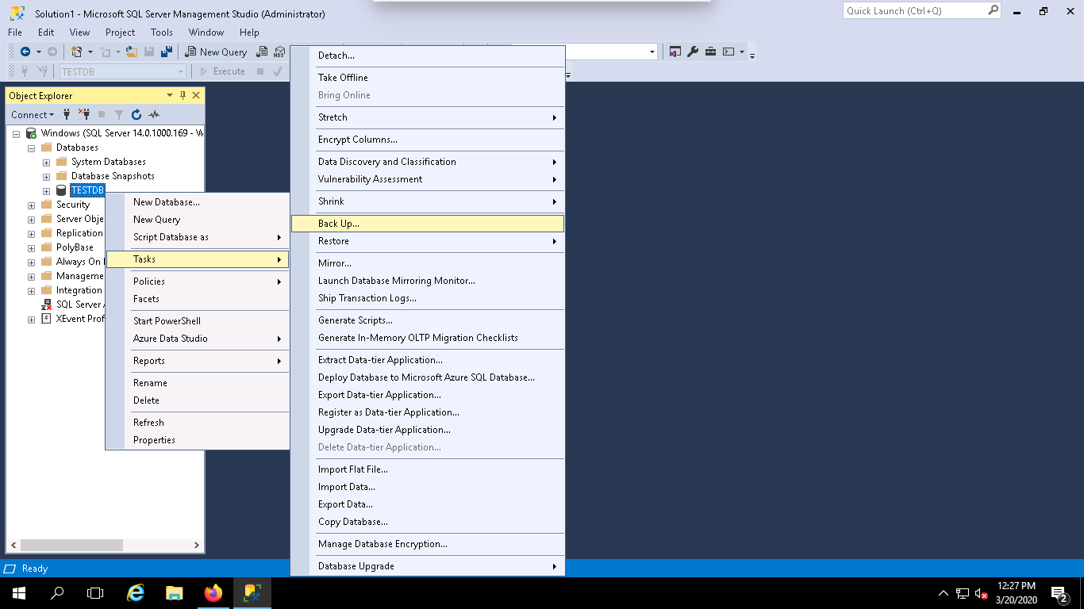
Task: Open the Azure Data Studio submenu
Action: click(198, 339)
